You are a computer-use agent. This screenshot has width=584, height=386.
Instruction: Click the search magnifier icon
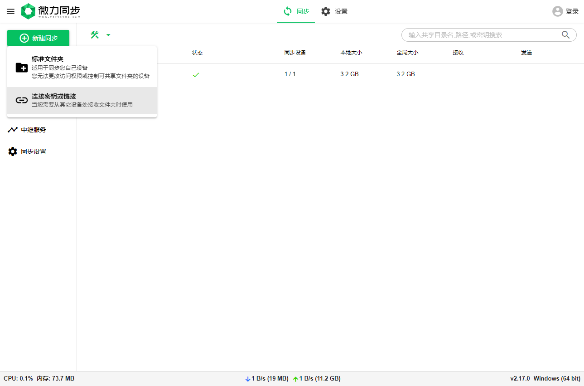coord(566,34)
